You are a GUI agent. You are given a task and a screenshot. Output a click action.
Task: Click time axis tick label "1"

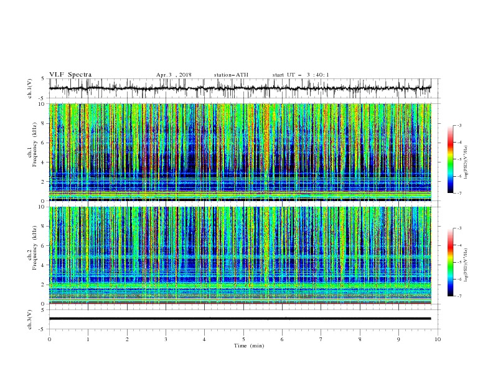point(88,339)
